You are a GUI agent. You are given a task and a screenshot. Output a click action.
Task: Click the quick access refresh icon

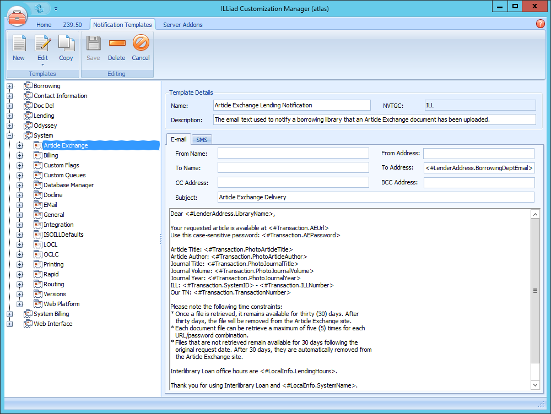(x=39, y=8)
